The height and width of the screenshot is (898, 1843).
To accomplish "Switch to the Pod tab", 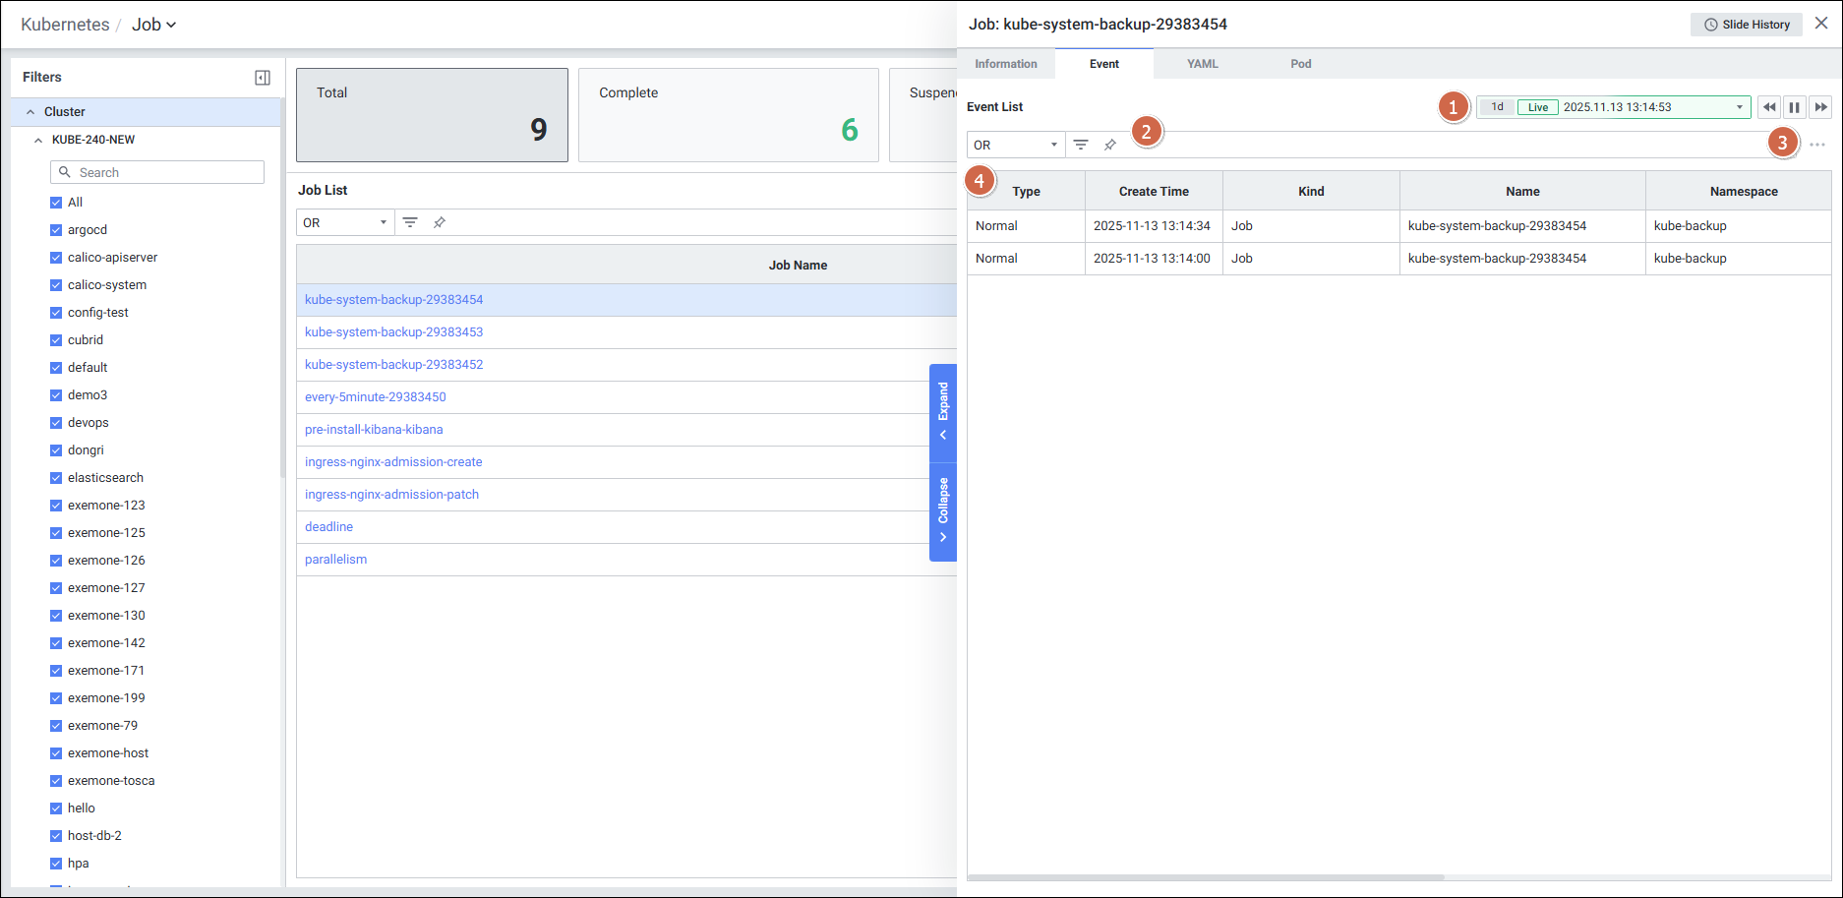I will [1300, 64].
